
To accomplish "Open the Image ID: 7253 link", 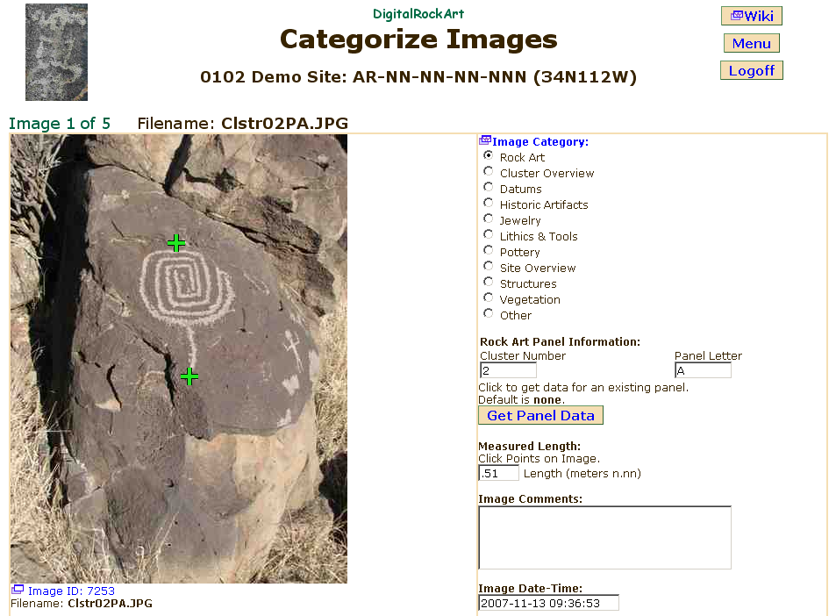I will tap(71, 591).
